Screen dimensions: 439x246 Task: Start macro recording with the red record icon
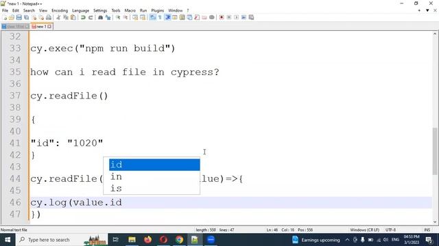pyautogui.click(x=222, y=17)
